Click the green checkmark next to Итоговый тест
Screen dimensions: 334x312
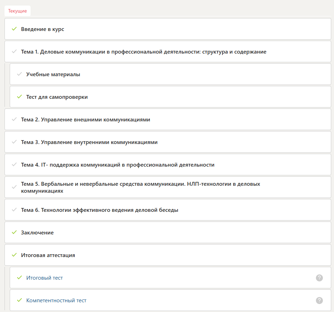19,278
